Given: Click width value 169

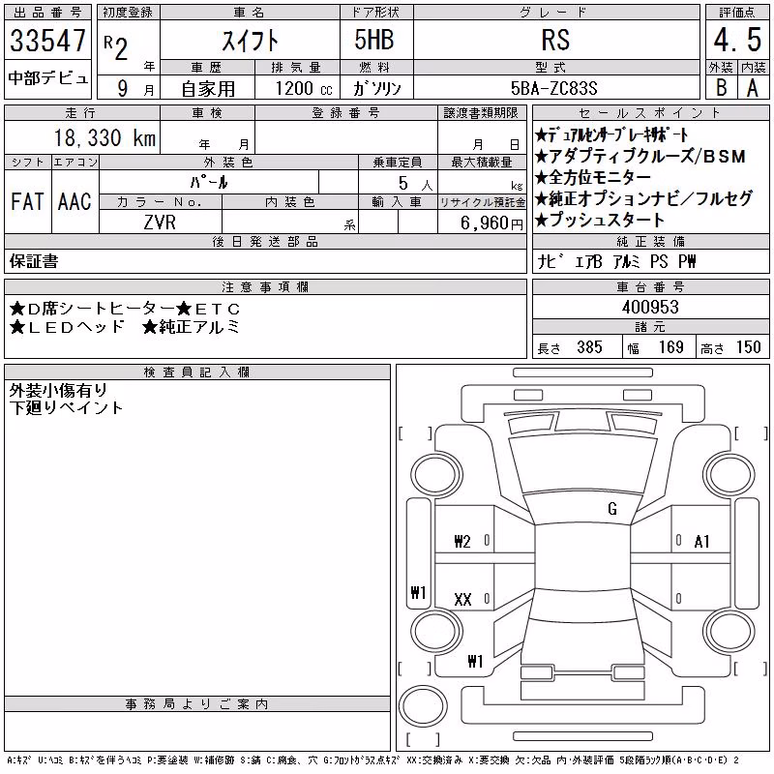Looking at the screenshot, I should [x=671, y=347].
